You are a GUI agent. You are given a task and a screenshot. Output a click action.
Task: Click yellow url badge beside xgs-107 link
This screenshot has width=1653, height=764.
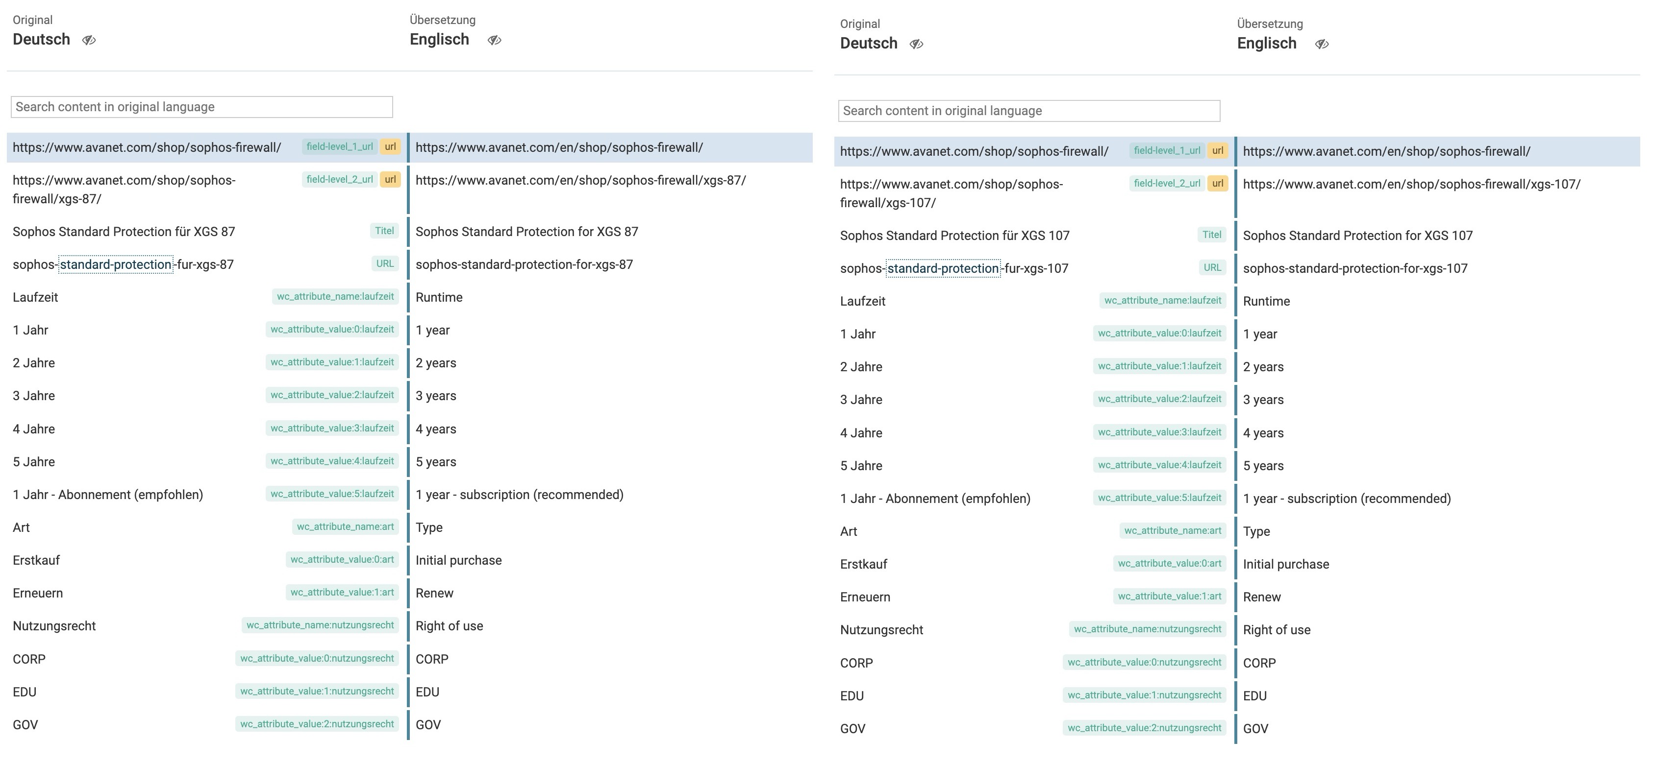(1217, 183)
